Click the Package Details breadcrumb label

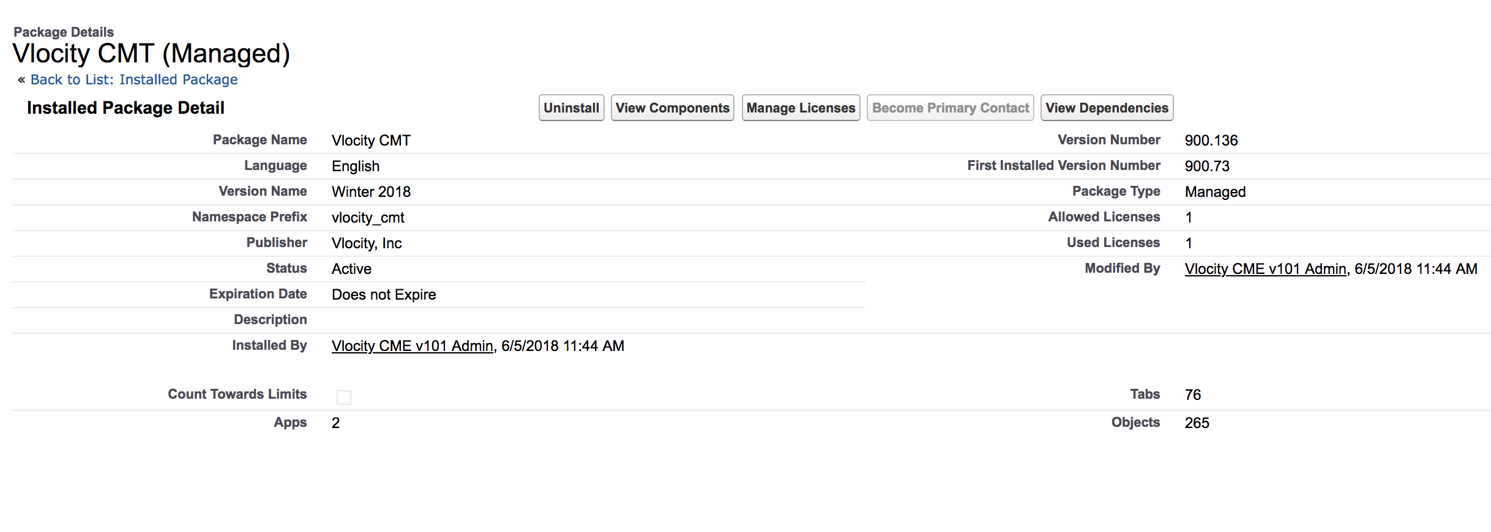pos(63,32)
